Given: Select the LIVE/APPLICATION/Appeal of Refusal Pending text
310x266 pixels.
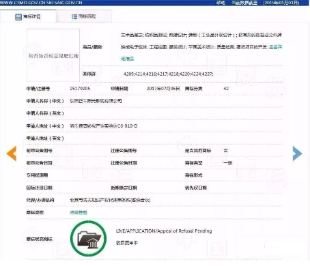Looking at the screenshot, I should [x=164, y=231].
